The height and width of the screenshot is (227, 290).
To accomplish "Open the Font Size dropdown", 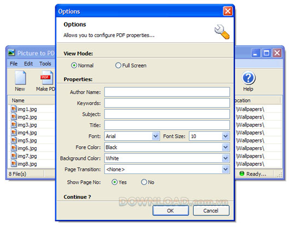I will (225, 136).
